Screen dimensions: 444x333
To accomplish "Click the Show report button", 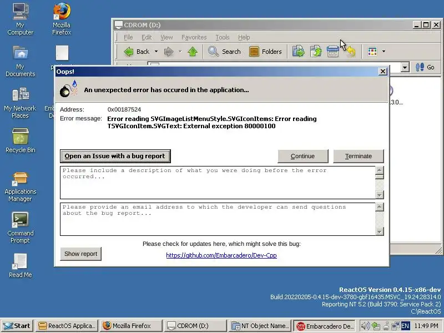I will click(80, 254).
